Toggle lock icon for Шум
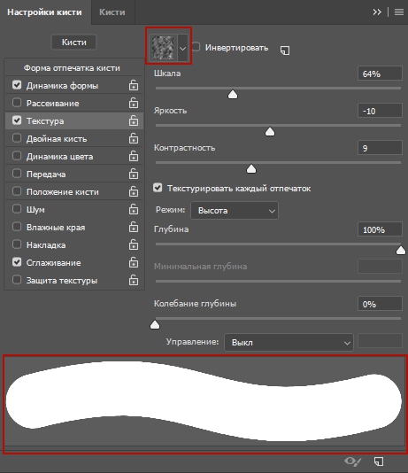Screen dimensions: 408x473 pos(134,209)
